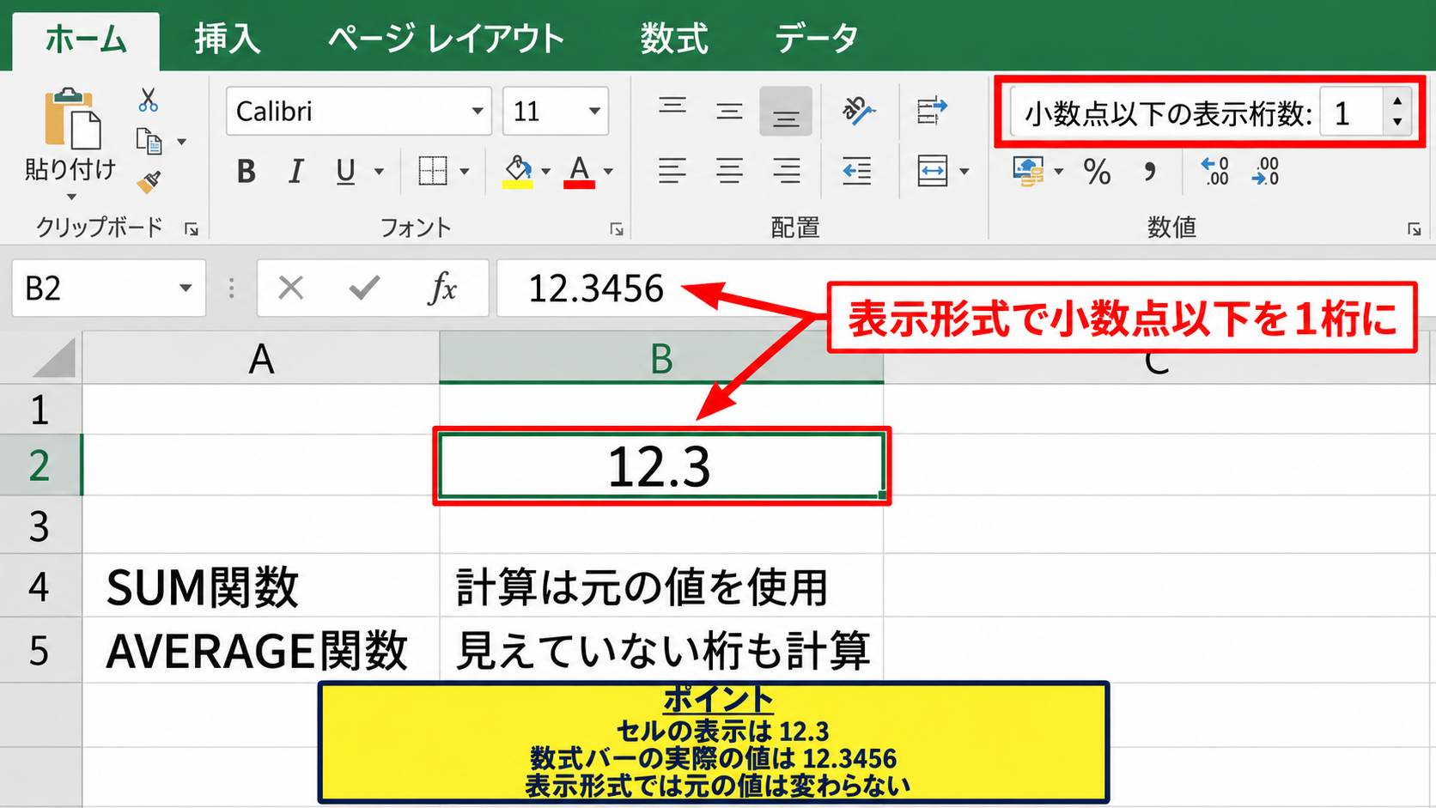
Task: Apply comma style
Action: 1149,172
